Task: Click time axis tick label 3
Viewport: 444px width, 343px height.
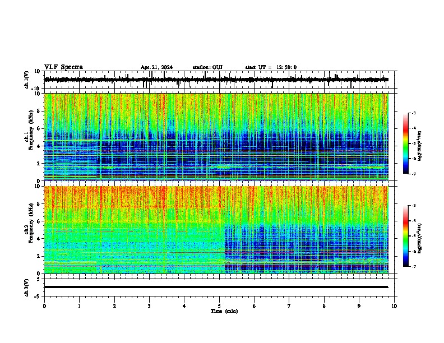Action: click(x=149, y=306)
